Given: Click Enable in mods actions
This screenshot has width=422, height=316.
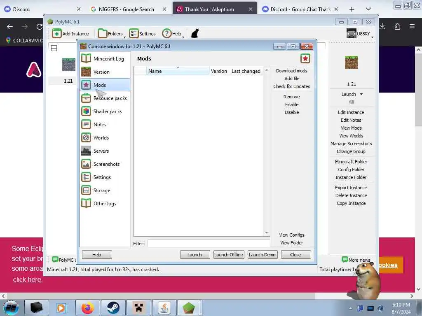Looking at the screenshot, I should [x=292, y=105].
